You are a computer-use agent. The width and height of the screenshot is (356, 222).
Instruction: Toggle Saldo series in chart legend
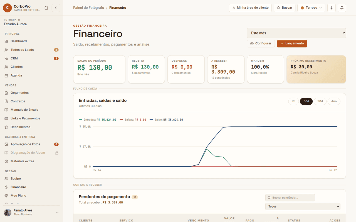pos(166,120)
